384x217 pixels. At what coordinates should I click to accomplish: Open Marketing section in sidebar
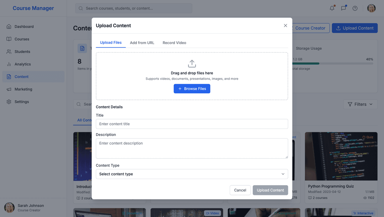(23, 89)
